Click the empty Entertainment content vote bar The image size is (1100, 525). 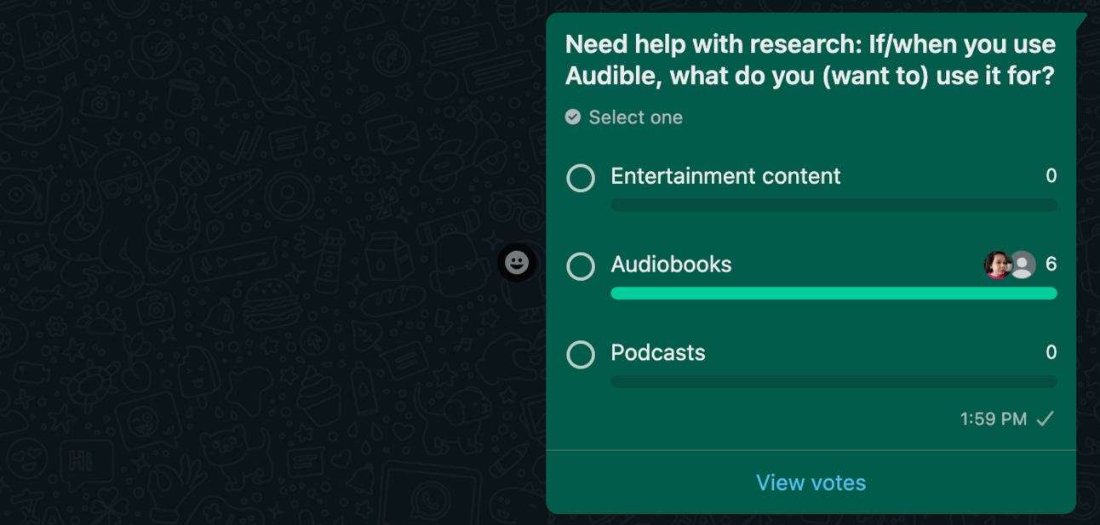(x=834, y=205)
